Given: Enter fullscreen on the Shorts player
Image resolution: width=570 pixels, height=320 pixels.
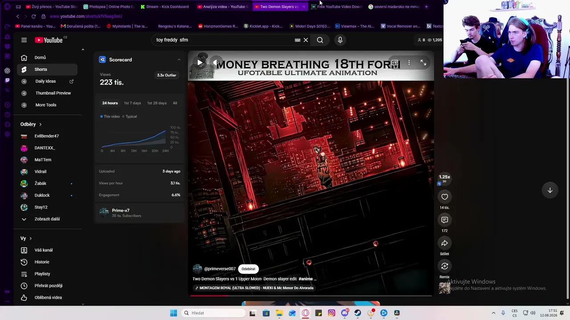Looking at the screenshot, I should (423, 63).
